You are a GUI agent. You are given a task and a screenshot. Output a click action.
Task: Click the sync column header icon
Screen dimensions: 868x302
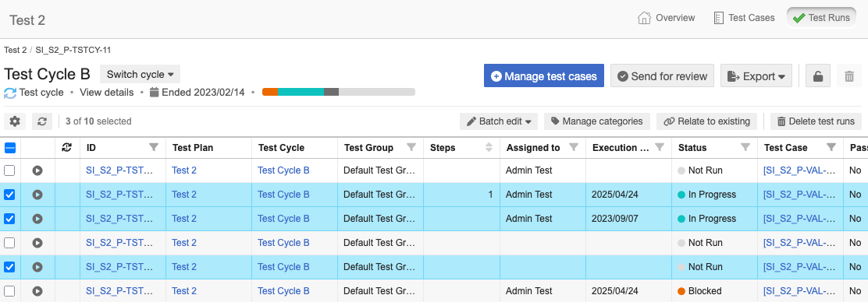67,147
